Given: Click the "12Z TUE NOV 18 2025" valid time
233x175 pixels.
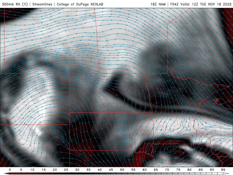Looking at the screenshot, I should click(x=212, y=4).
